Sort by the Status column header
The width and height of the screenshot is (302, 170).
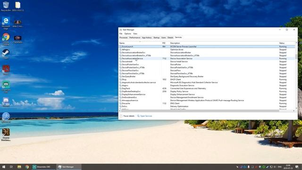point(287,43)
